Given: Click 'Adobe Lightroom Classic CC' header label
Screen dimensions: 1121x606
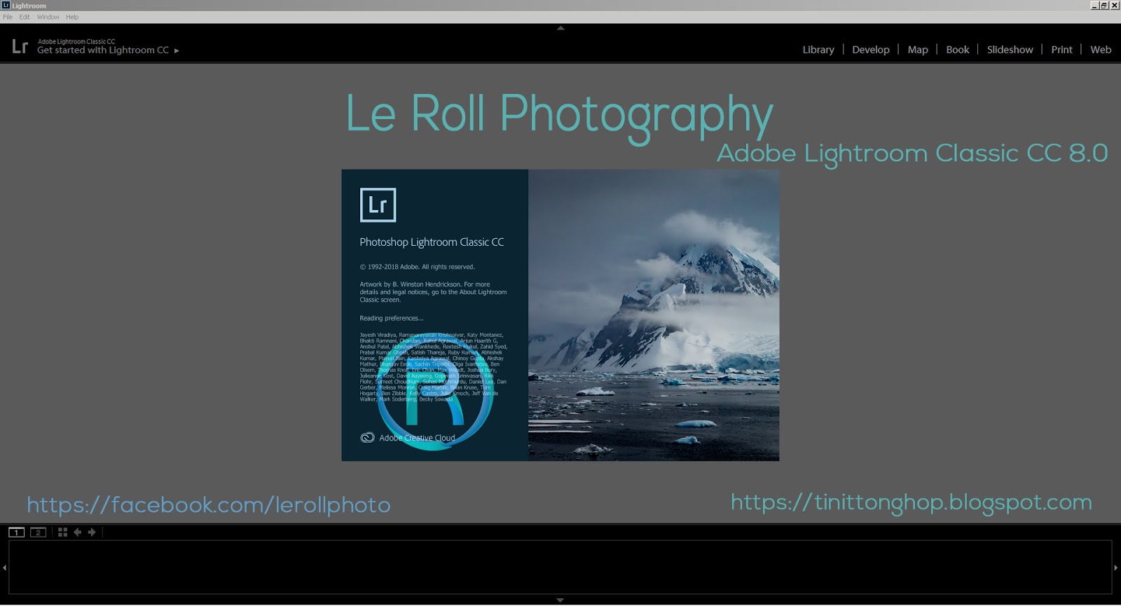Looking at the screenshot, I should tap(76, 41).
